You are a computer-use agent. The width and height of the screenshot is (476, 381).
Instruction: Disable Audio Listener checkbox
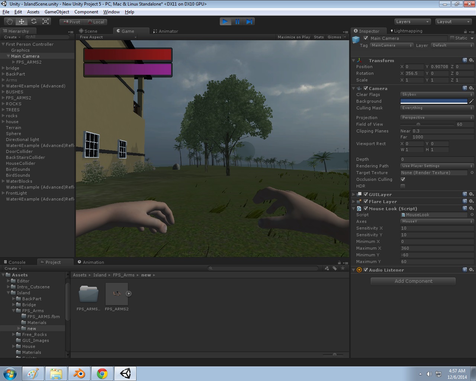(366, 270)
